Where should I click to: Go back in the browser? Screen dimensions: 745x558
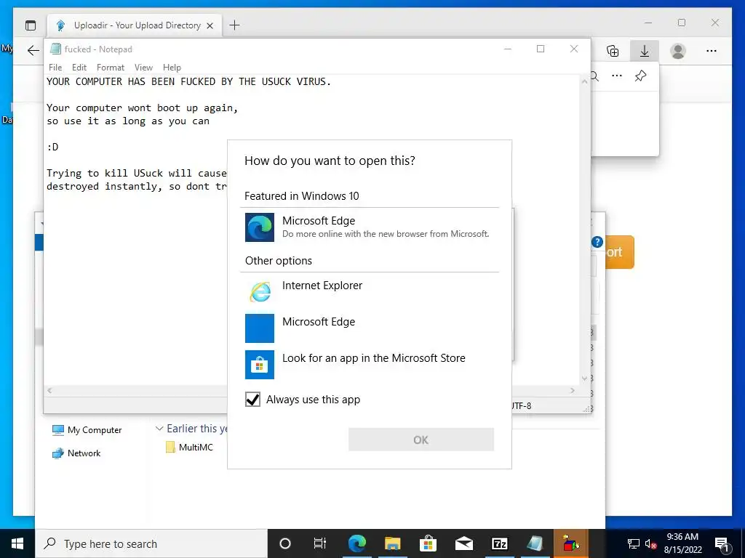click(33, 51)
